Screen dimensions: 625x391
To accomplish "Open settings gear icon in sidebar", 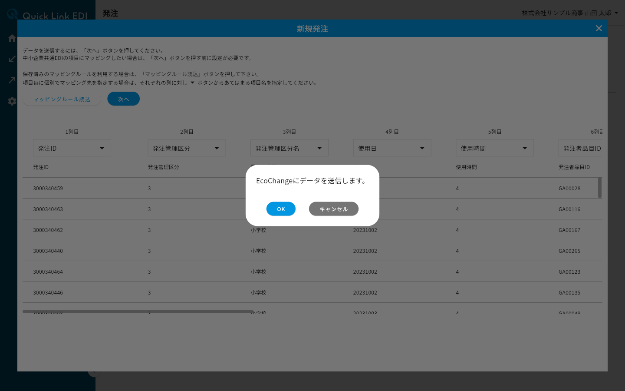I will pyautogui.click(x=12, y=101).
